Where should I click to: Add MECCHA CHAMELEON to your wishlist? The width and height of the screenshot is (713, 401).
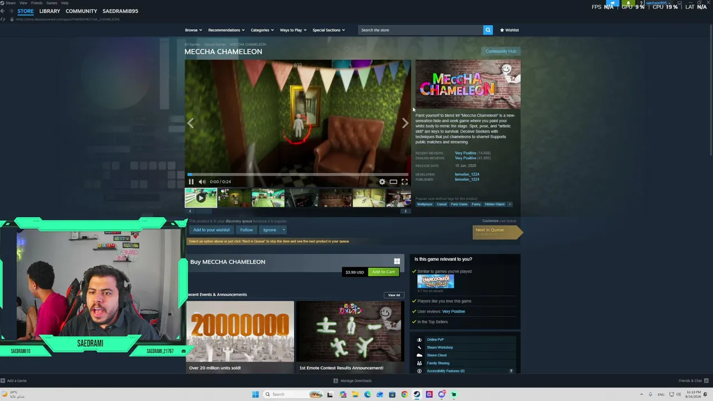211,230
